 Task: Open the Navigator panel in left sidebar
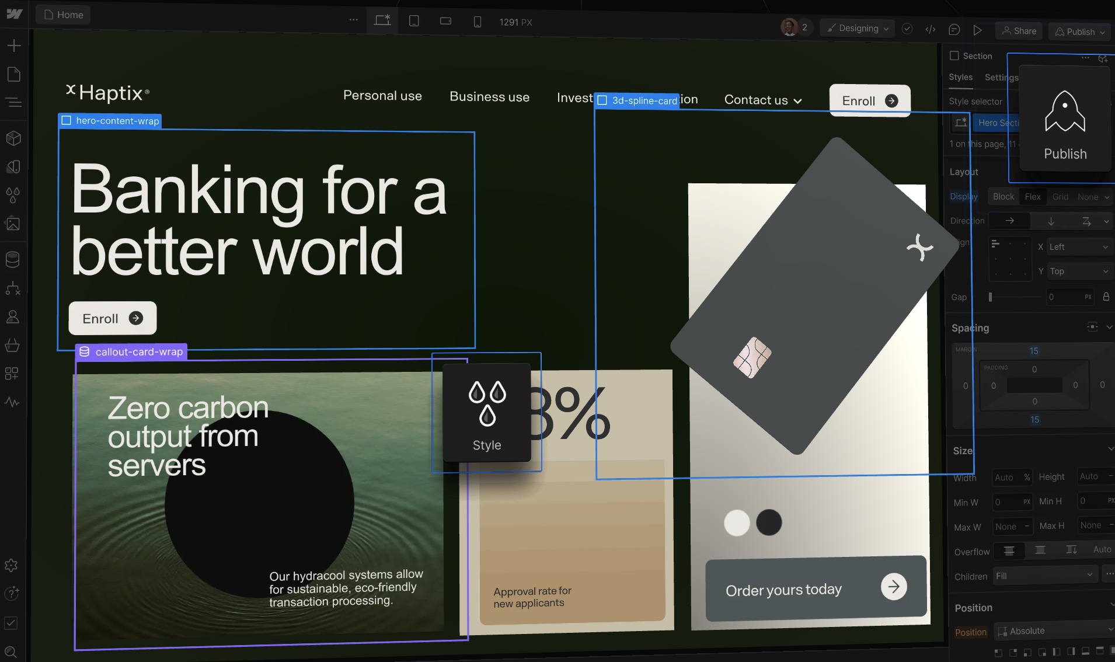[x=13, y=103]
